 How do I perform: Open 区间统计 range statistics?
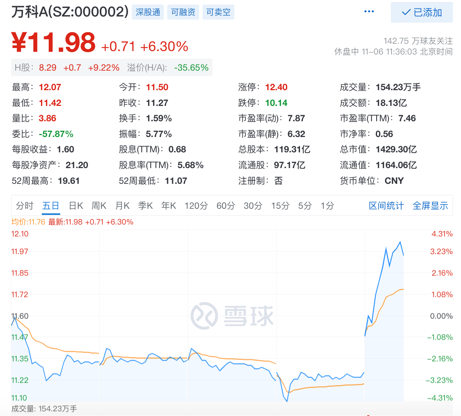pos(386,206)
